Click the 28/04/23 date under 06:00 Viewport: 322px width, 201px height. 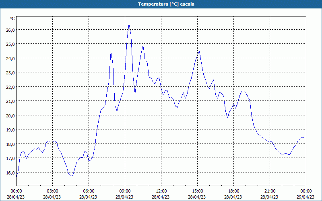click(88, 197)
